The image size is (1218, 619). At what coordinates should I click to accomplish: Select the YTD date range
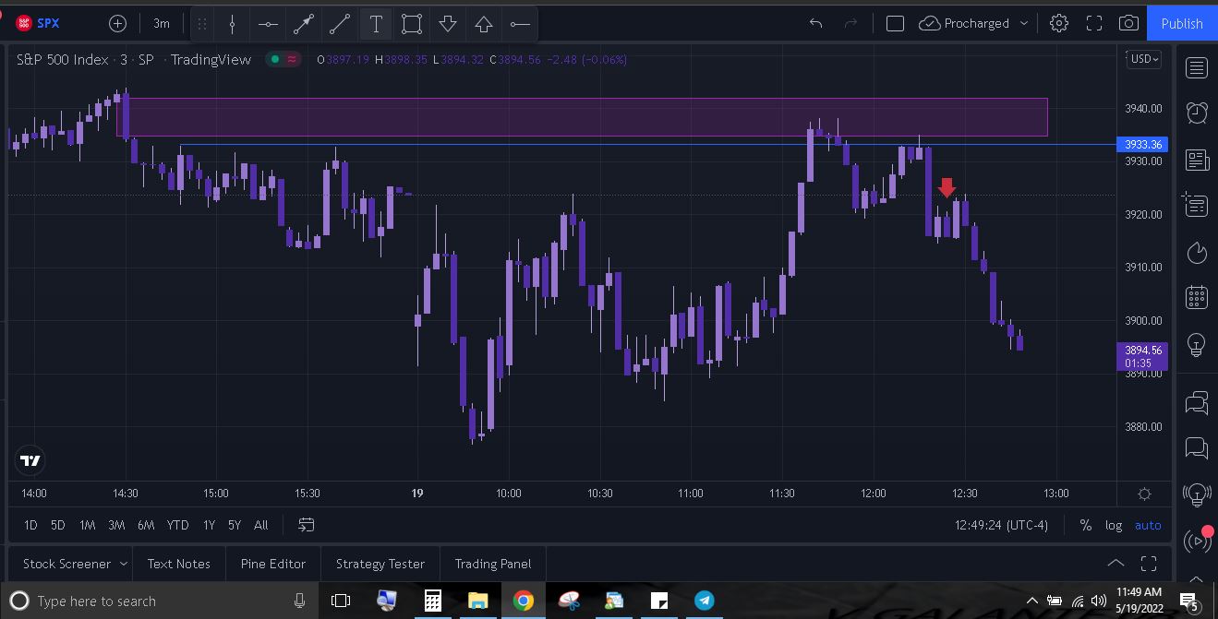coord(177,525)
